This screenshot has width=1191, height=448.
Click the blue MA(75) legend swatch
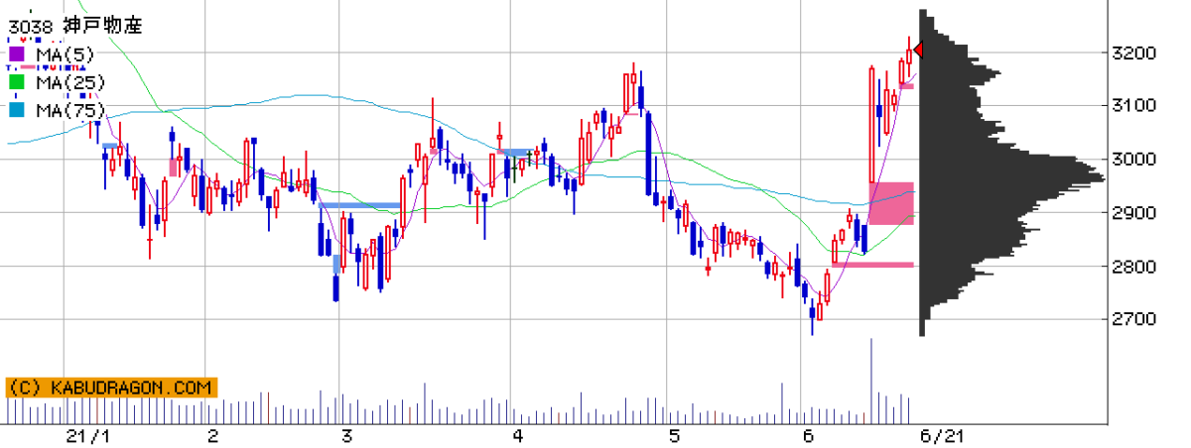(16, 111)
